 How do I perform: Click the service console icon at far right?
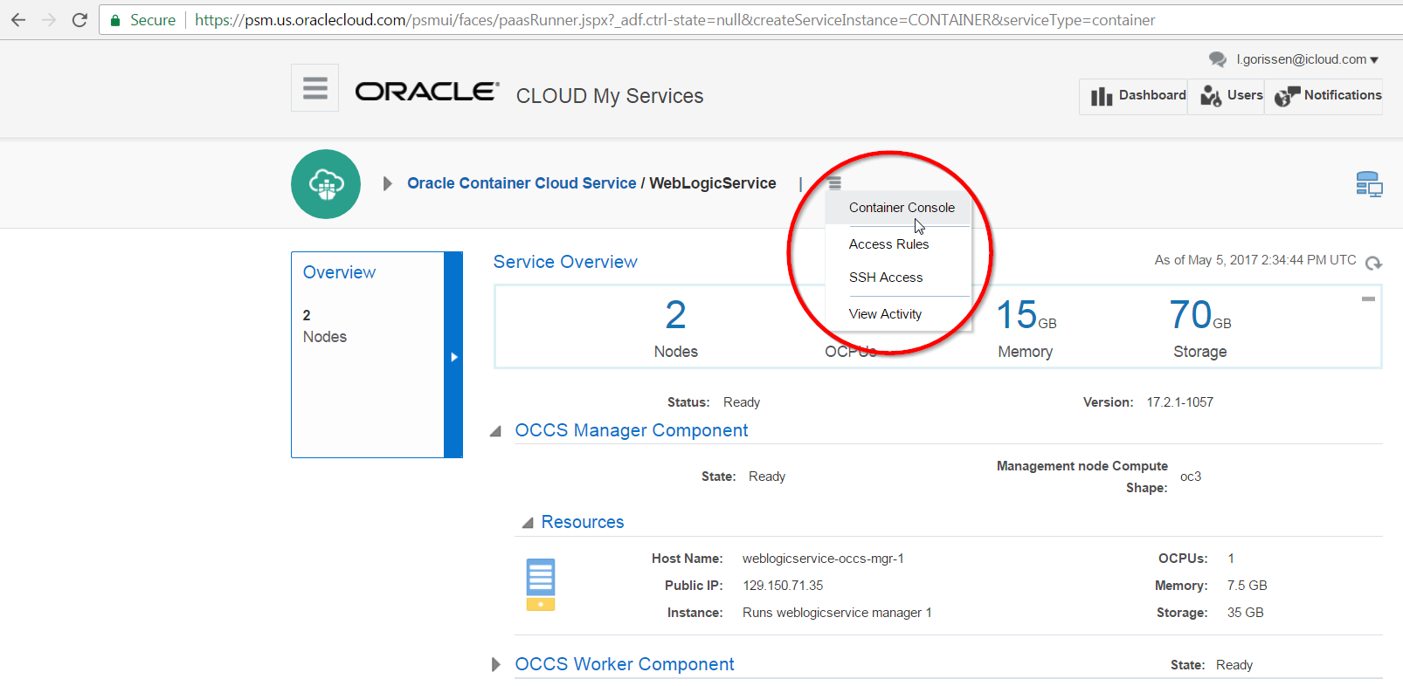pos(1368,184)
